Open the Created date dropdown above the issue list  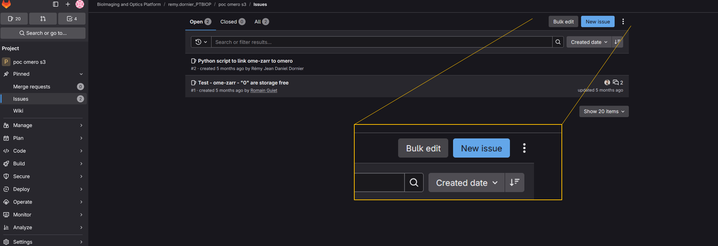(589, 42)
